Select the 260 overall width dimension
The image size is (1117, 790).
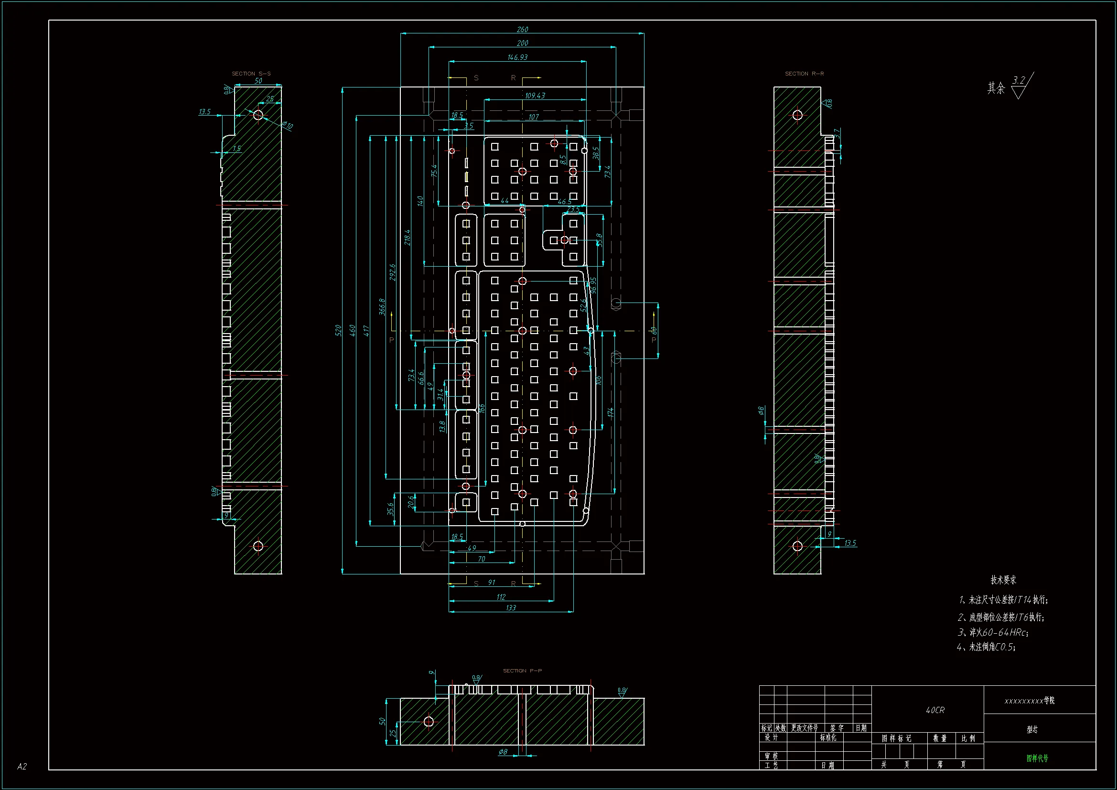tap(523, 30)
